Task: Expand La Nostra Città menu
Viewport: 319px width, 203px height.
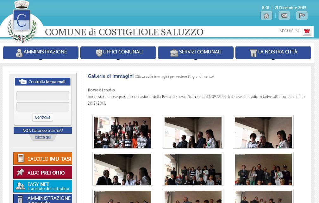Action: point(273,52)
